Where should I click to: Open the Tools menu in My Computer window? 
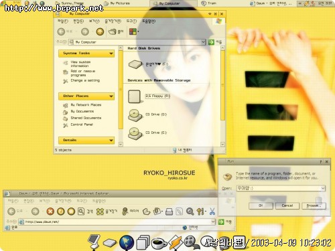click(x=131, y=21)
